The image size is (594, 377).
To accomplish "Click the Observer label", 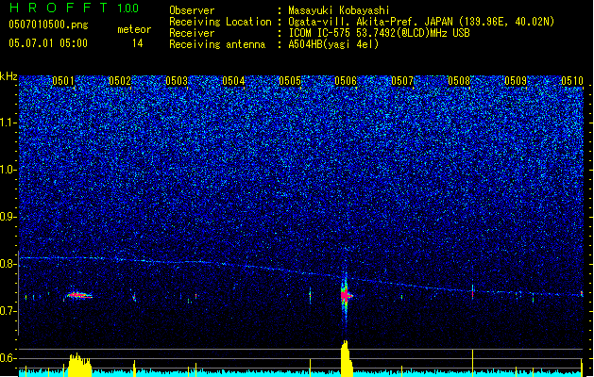I will tap(192, 10).
